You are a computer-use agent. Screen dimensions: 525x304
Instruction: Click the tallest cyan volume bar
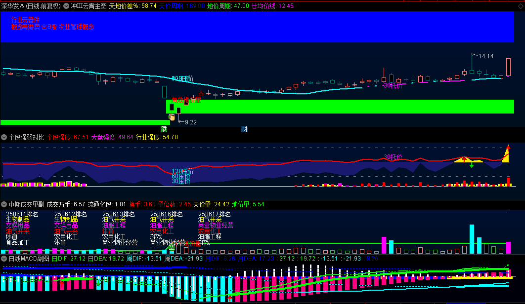[472, 239]
